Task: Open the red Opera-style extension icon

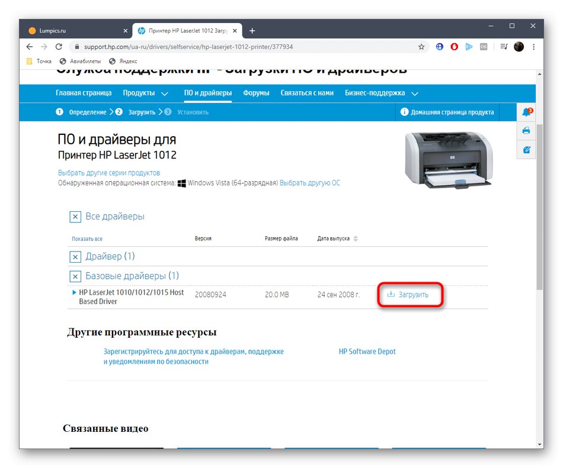Action: pos(454,47)
